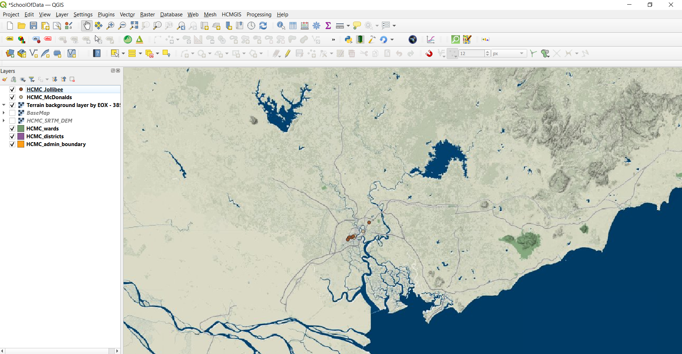
Task: Open the Plugins menu
Action: tap(106, 15)
